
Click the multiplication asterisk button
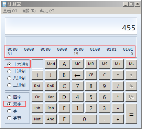coord(118,97)
